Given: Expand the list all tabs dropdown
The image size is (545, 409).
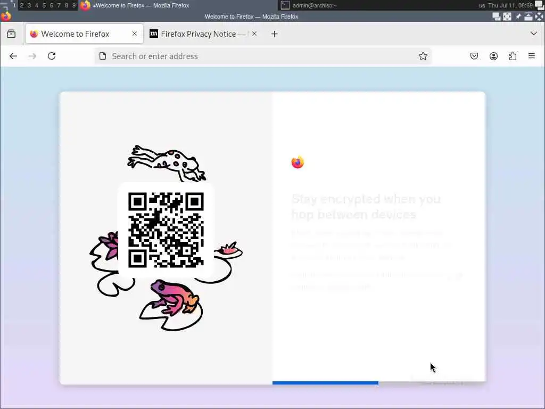Looking at the screenshot, I should 533,34.
